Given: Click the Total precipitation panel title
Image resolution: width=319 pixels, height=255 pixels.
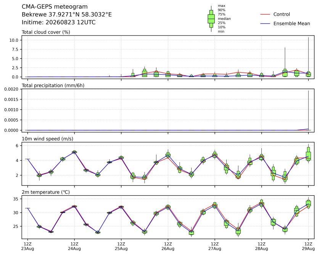Looking at the screenshot, I should 53,85.
